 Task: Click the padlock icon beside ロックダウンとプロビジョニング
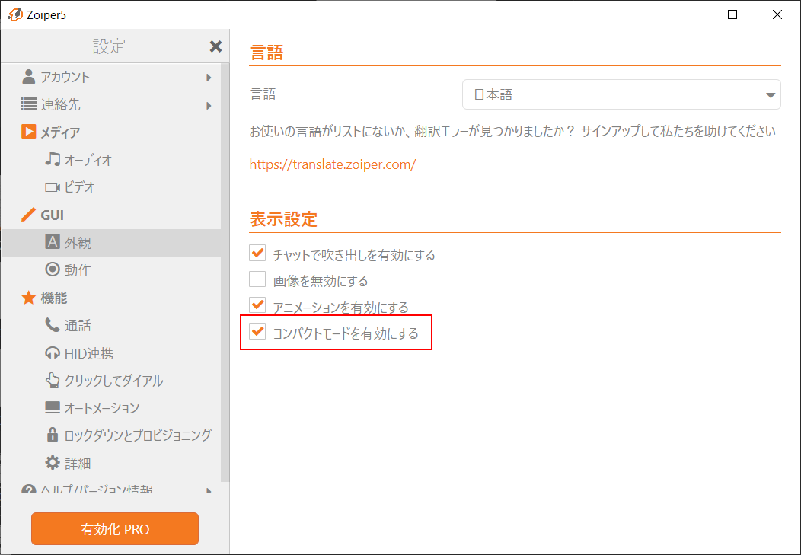pos(52,435)
